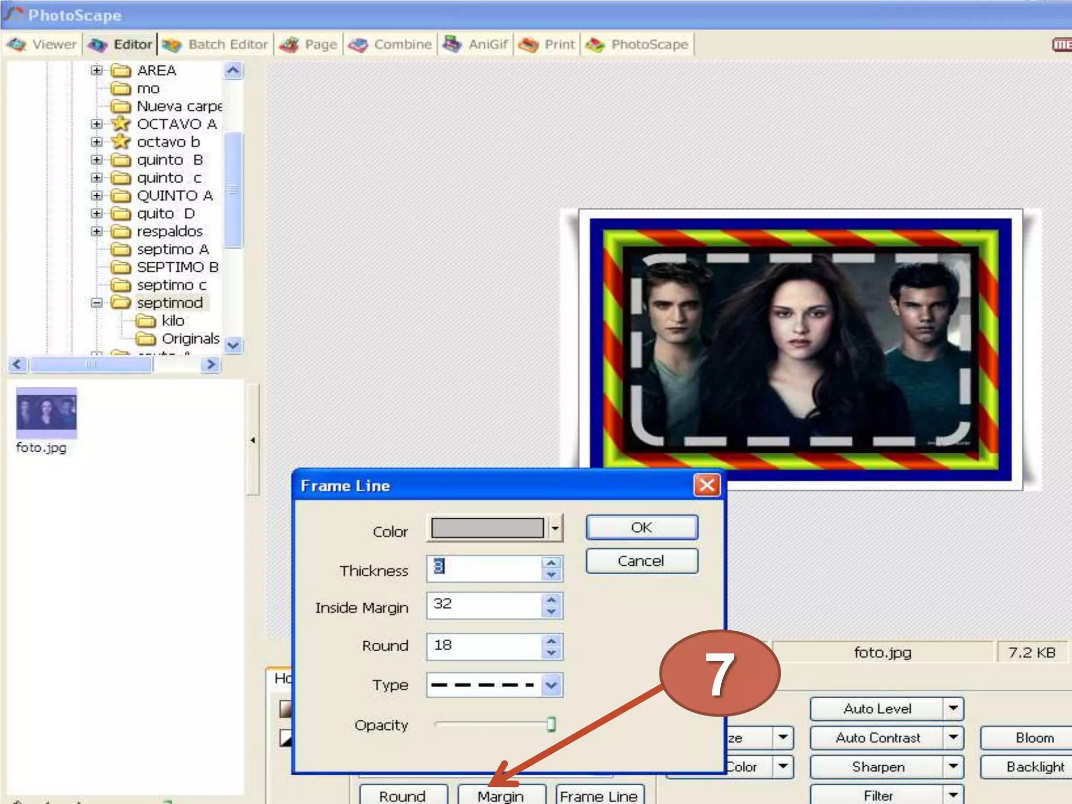Collapse the septimod folder tree node

96,303
